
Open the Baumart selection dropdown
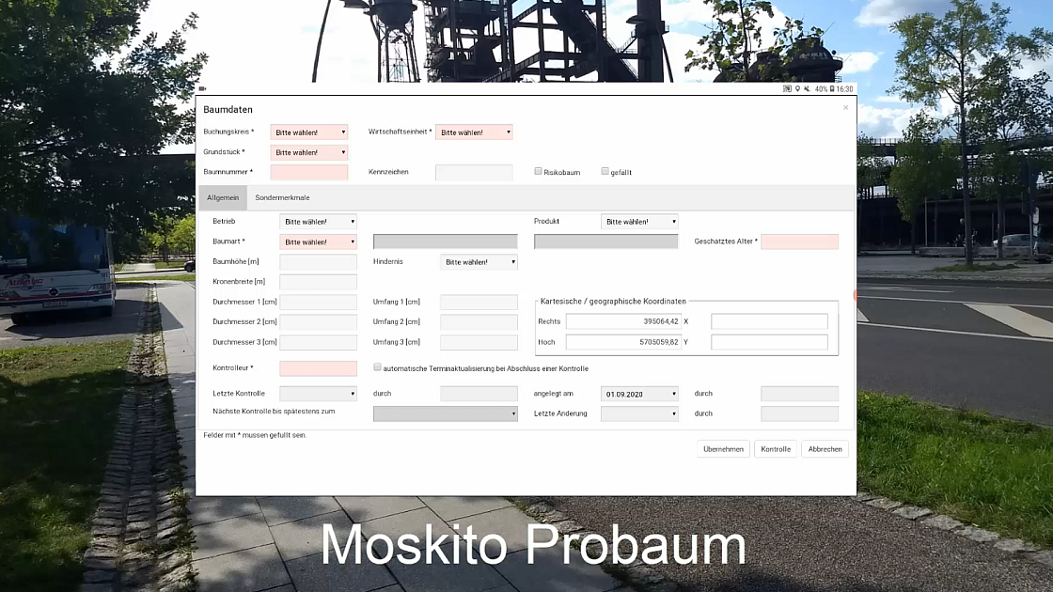pyautogui.click(x=318, y=242)
